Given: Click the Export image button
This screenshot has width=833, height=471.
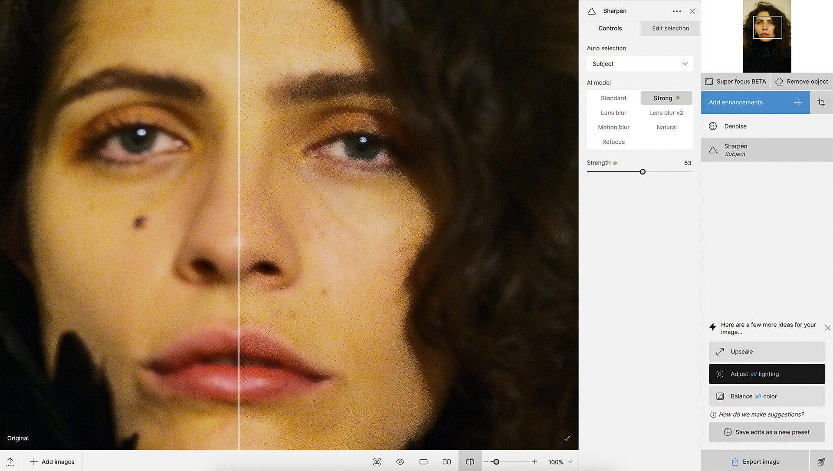Looking at the screenshot, I should [x=755, y=462].
